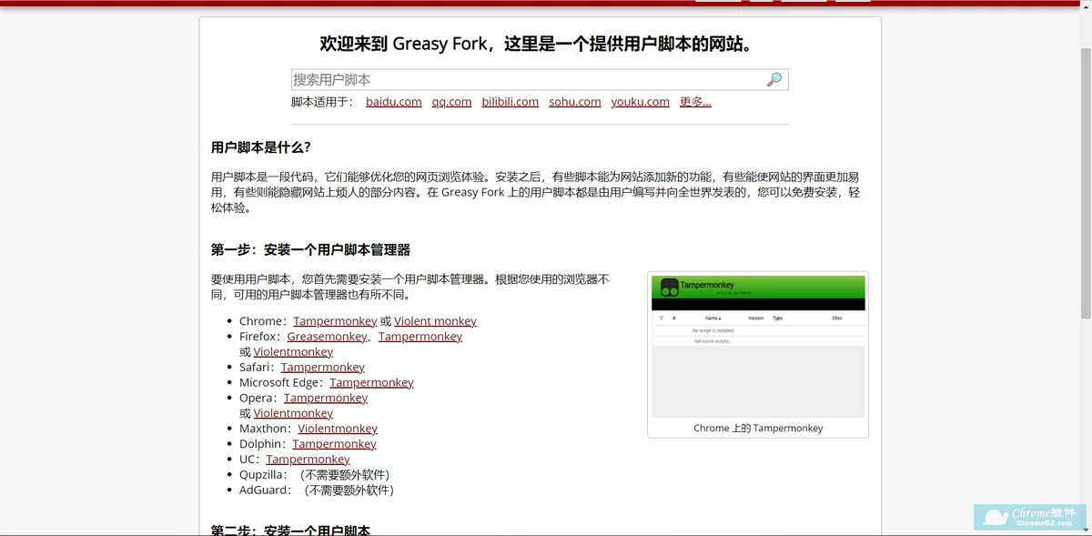Click the magnifier search icon
Image resolution: width=1092 pixels, height=536 pixels.
click(774, 79)
